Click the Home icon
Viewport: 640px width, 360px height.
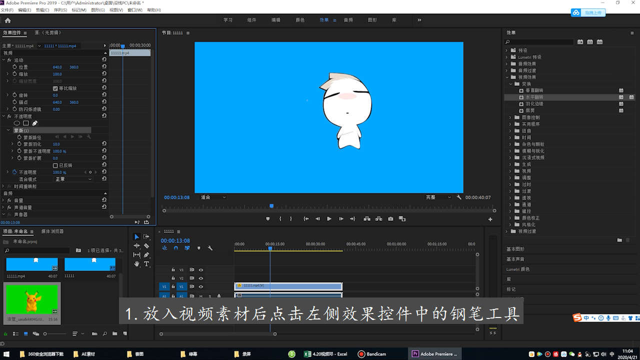tap(7, 20)
